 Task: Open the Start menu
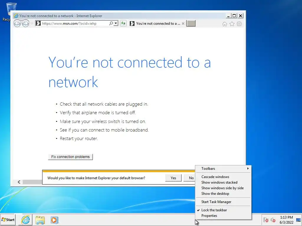[x=8, y=220]
